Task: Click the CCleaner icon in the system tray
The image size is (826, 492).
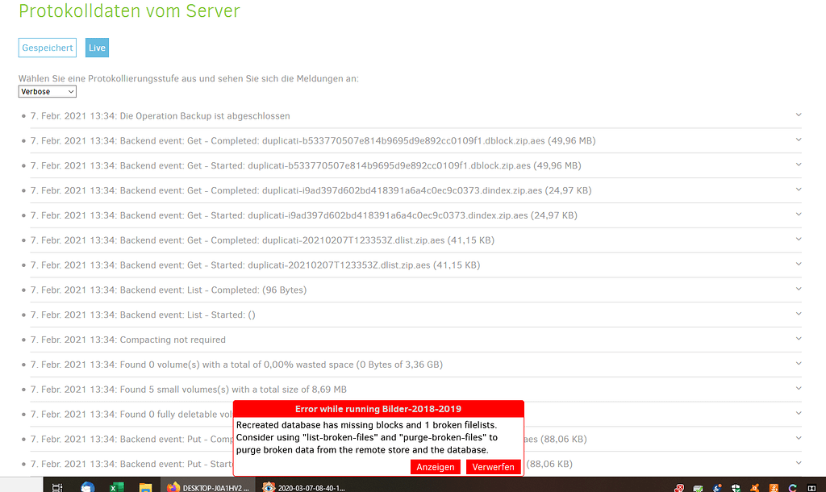Action: click(793, 486)
